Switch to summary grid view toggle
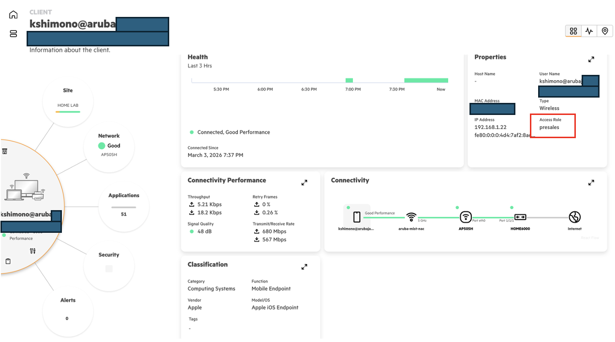This screenshot has width=615, height=342. pyautogui.click(x=573, y=31)
